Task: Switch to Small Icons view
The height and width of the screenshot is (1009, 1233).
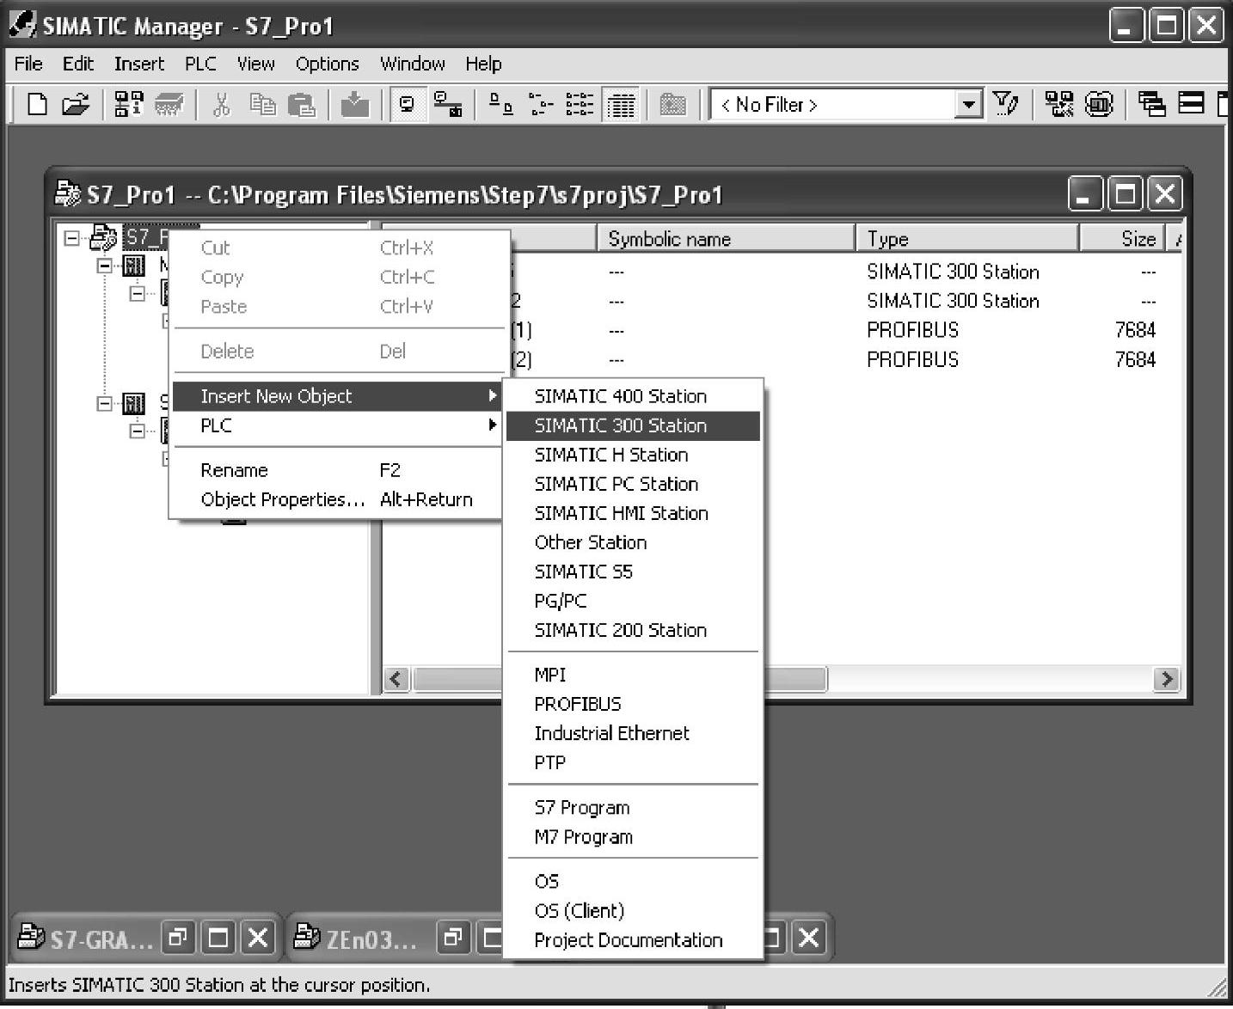Action: [x=540, y=105]
